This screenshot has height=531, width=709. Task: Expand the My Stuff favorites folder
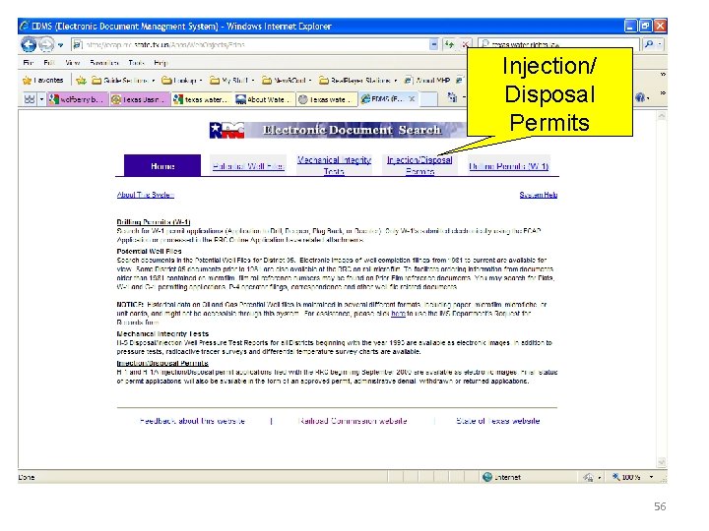point(232,80)
